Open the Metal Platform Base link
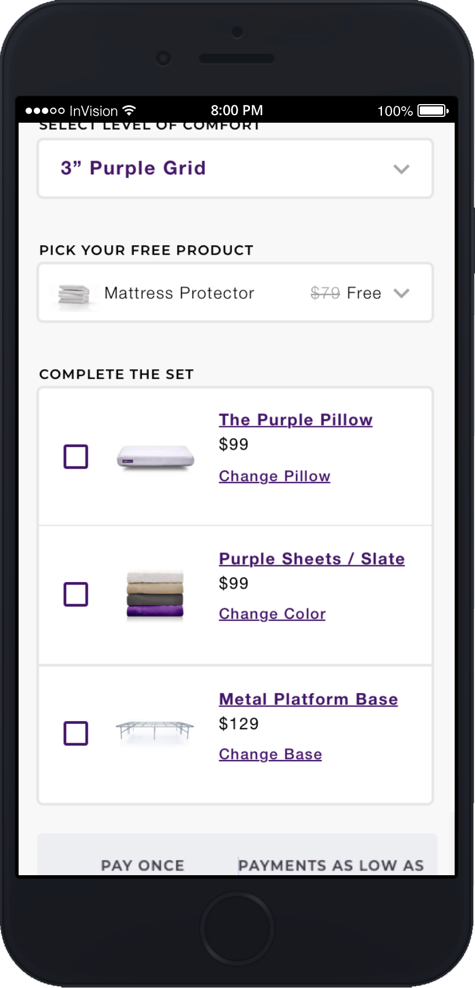This screenshot has height=988, width=475. [308, 699]
